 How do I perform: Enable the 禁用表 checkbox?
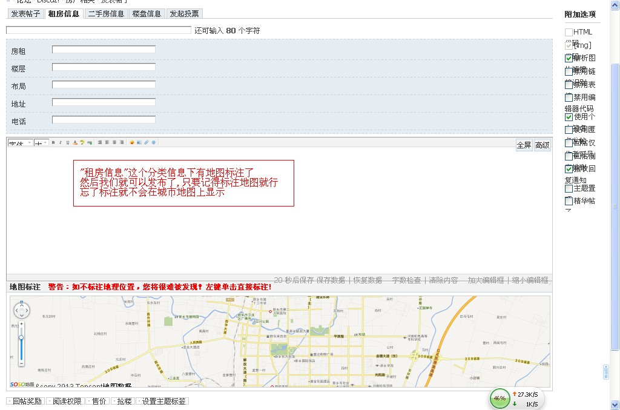(x=569, y=84)
